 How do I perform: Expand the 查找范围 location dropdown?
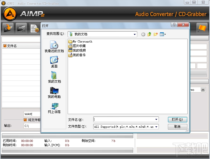click(x=135, y=34)
